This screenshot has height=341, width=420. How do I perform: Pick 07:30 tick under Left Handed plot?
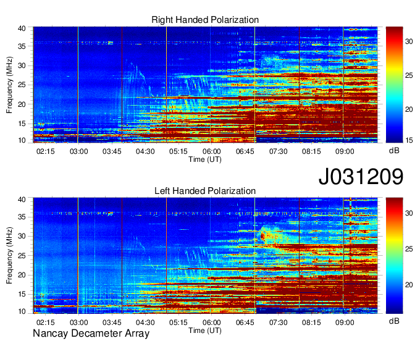point(279,322)
